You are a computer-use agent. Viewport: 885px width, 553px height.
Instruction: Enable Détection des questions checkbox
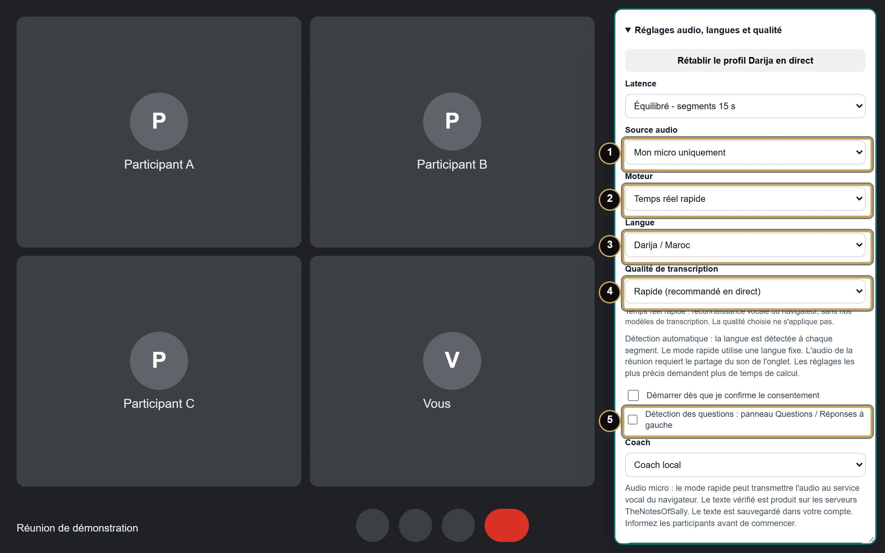pyautogui.click(x=633, y=420)
